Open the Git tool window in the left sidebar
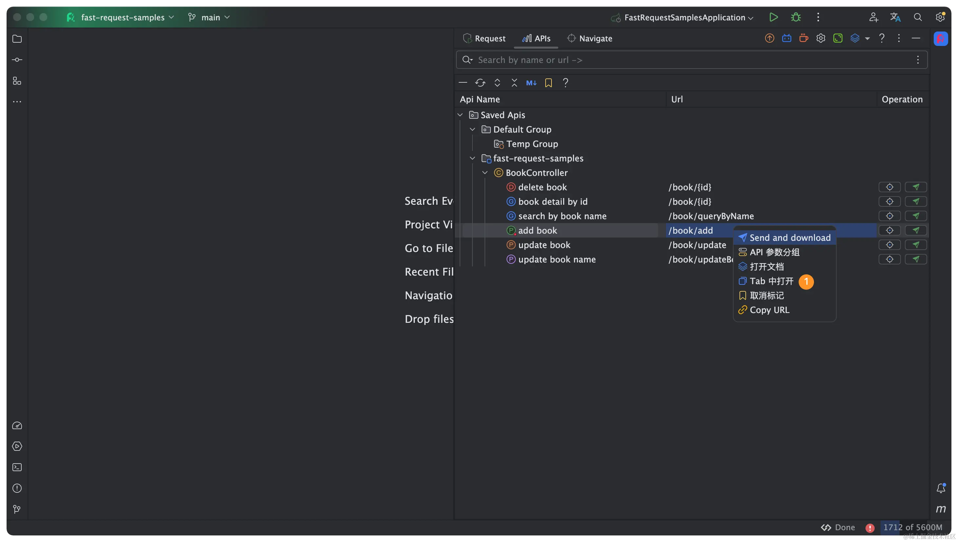958x542 pixels. pyautogui.click(x=17, y=509)
